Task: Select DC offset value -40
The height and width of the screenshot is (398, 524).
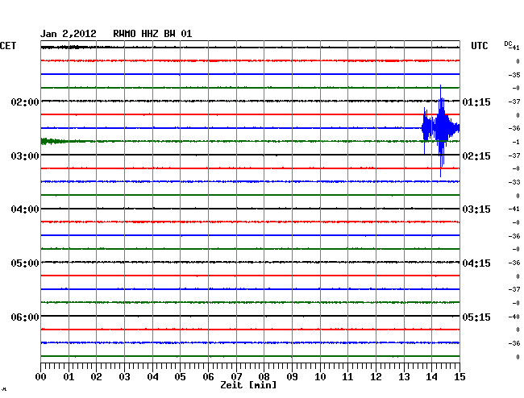Action: coord(514,317)
